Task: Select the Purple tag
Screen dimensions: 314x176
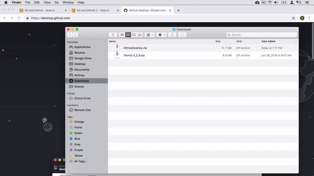Action: 78,150
